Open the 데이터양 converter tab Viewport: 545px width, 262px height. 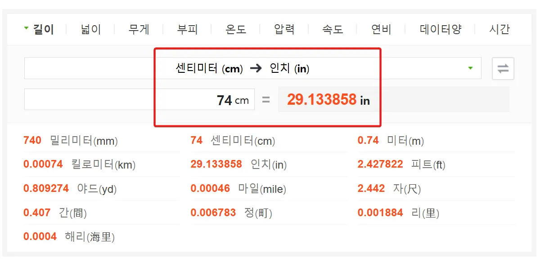440,29
